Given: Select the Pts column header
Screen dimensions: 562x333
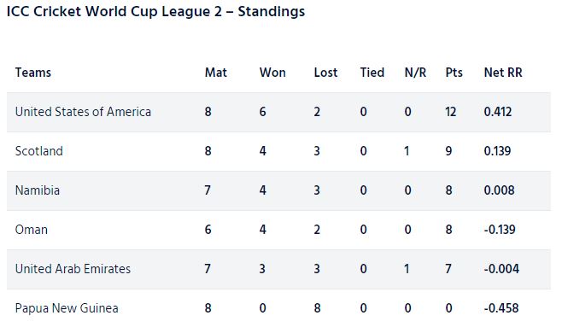Looking at the screenshot, I should pos(454,73).
